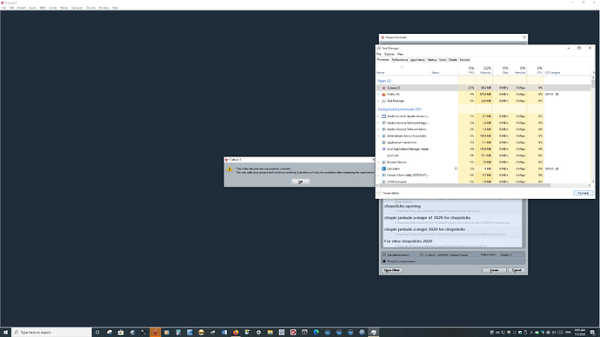
Task: Open the Cubase Transport menu
Action: pos(77,8)
